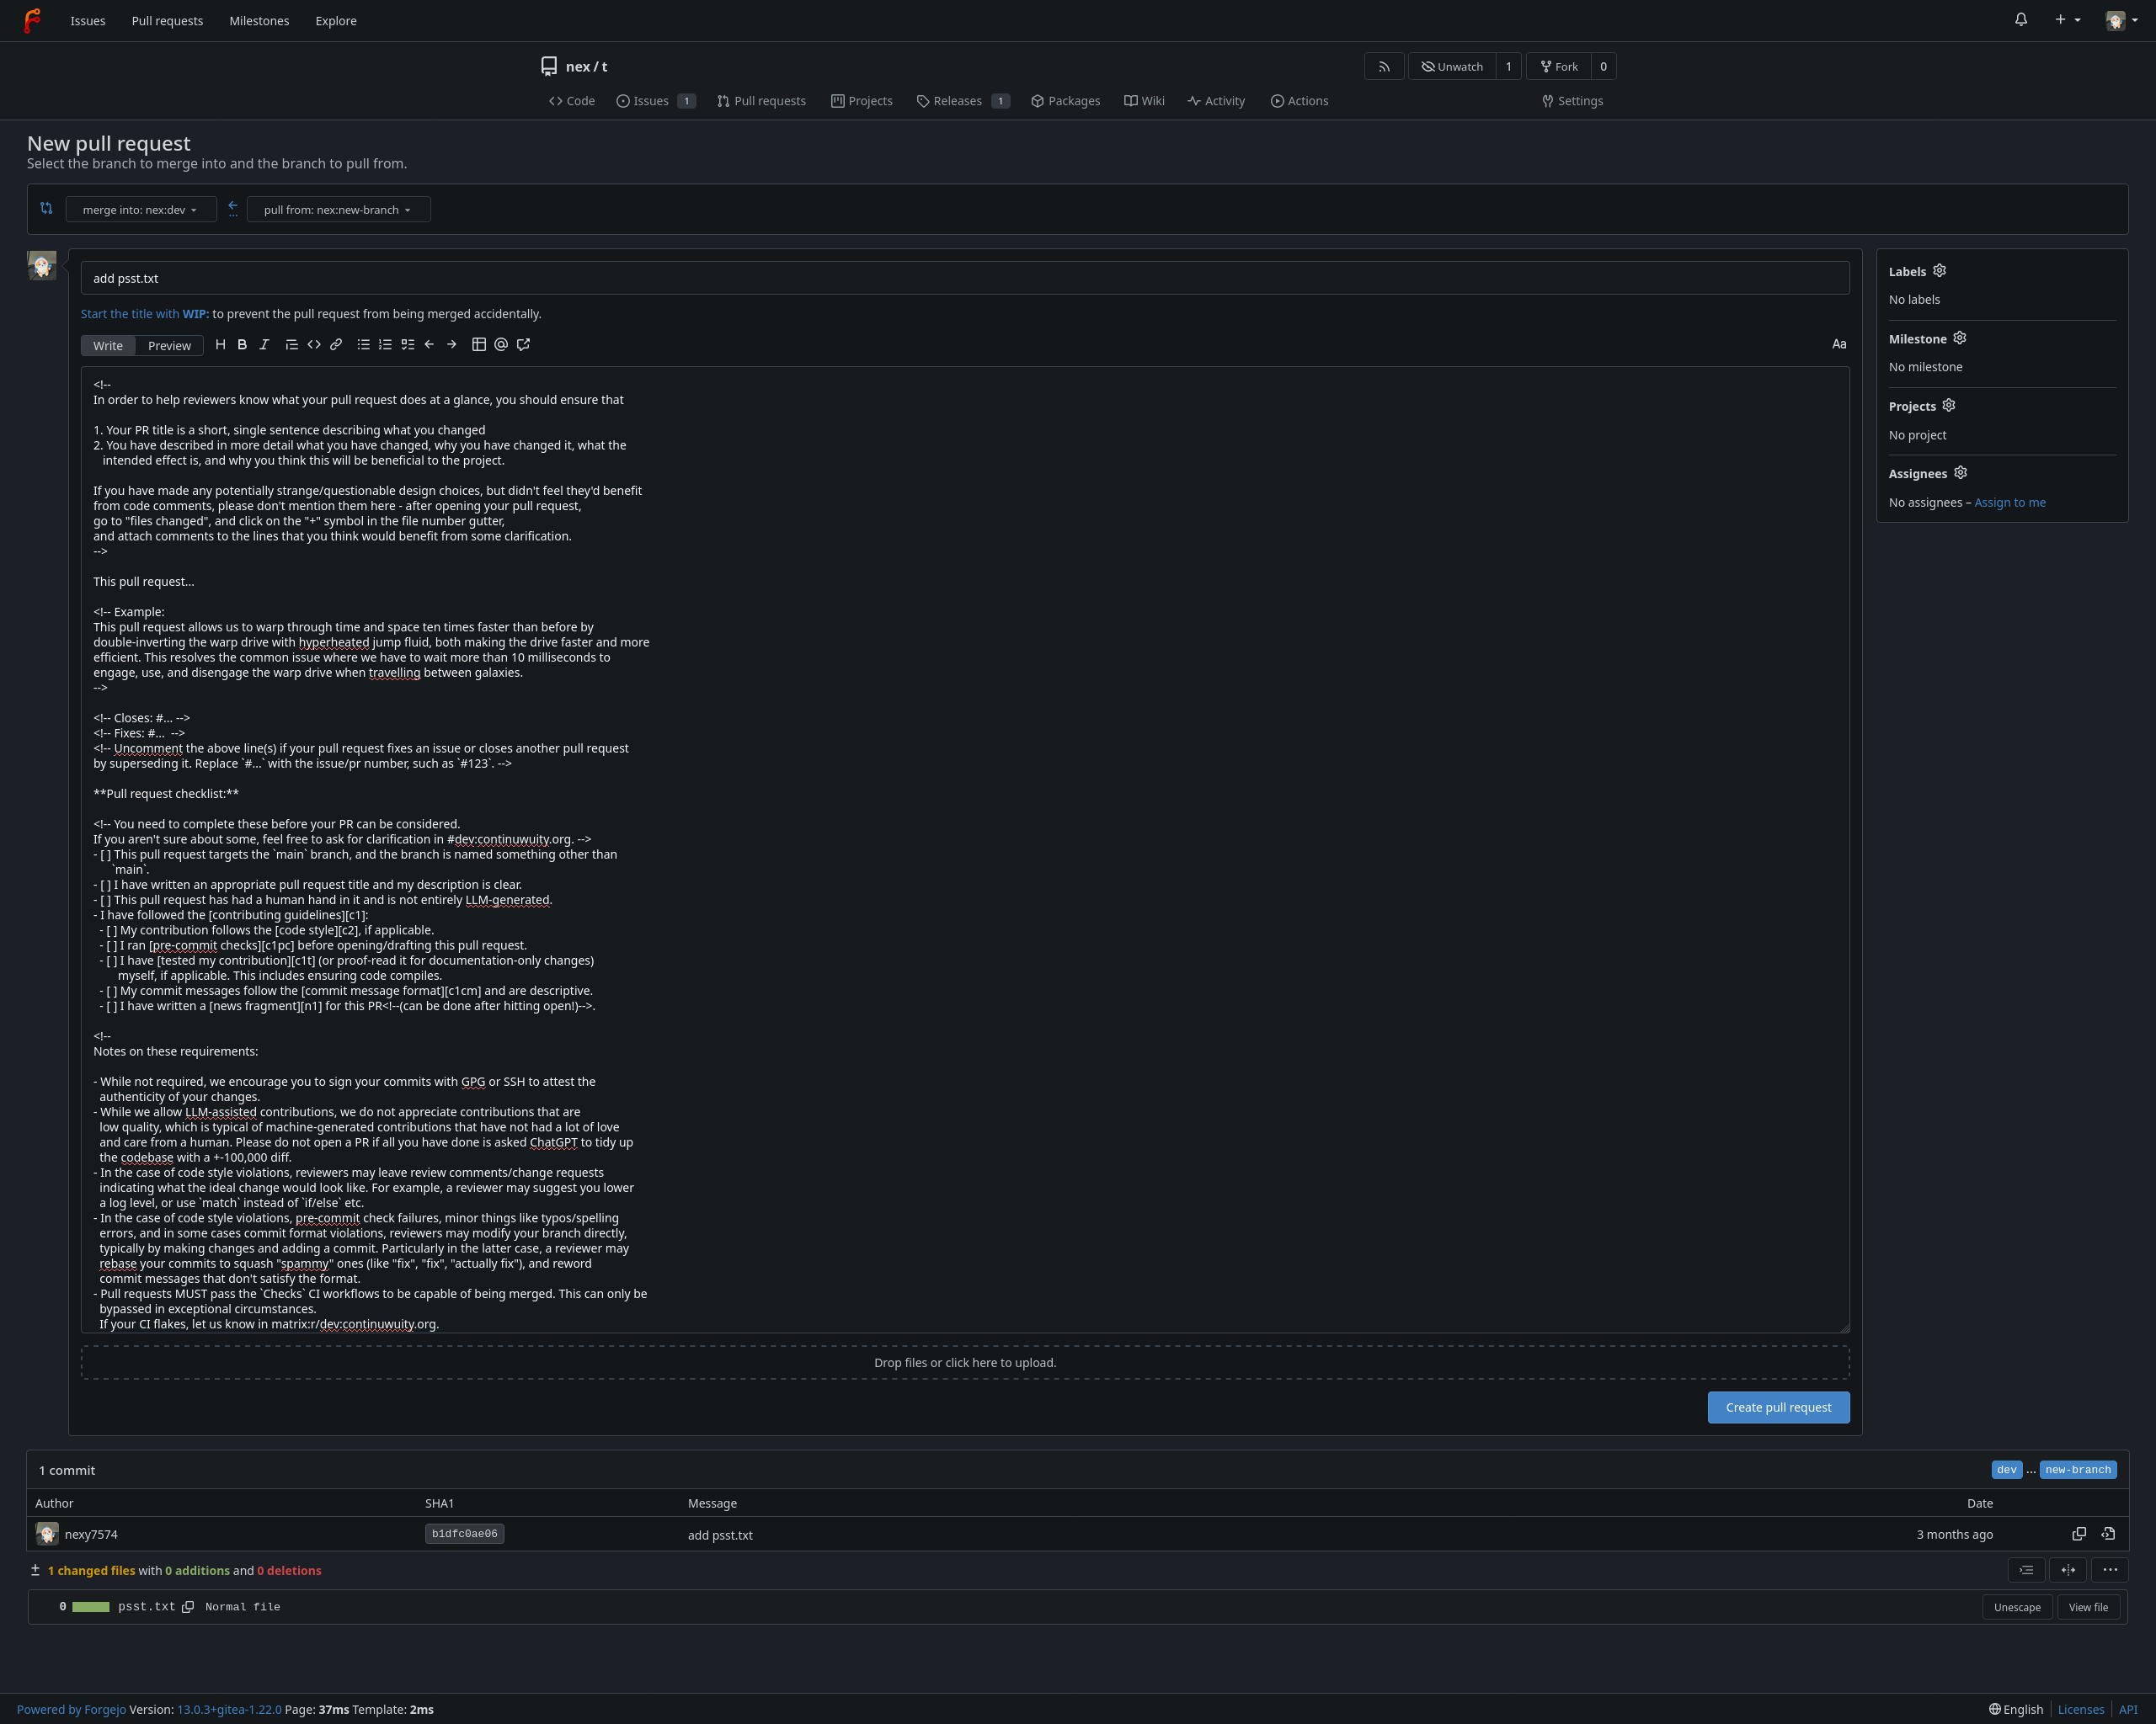Screen dimensions: 2156x1724
Task: Click the pull request title input field
Action: [x=964, y=279]
